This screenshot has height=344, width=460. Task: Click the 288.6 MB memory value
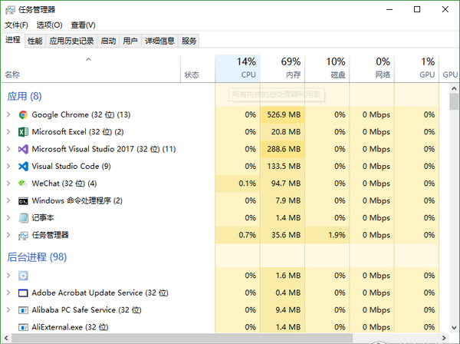pos(284,149)
